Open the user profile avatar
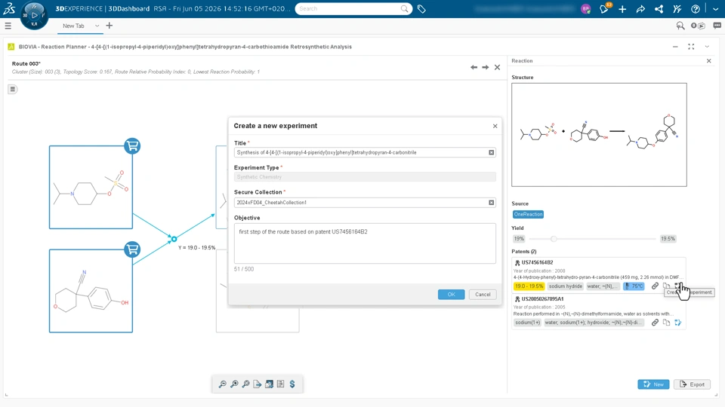The image size is (725, 407). coord(586,9)
